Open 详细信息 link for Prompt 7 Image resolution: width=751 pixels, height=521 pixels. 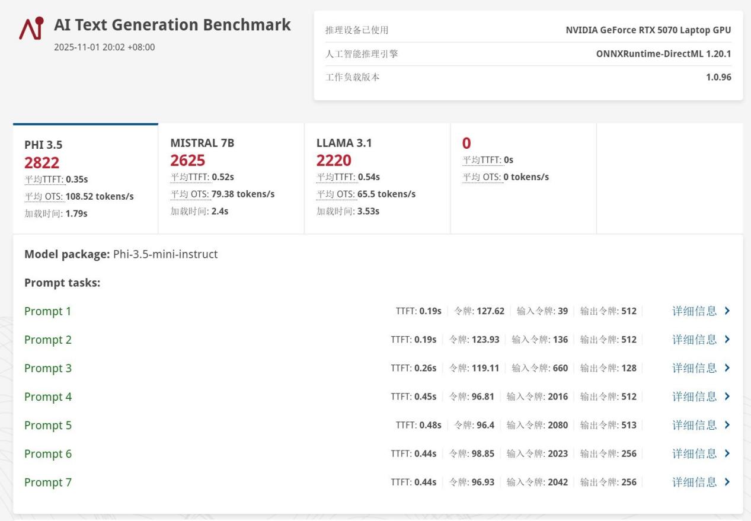pyautogui.click(x=694, y=482)
